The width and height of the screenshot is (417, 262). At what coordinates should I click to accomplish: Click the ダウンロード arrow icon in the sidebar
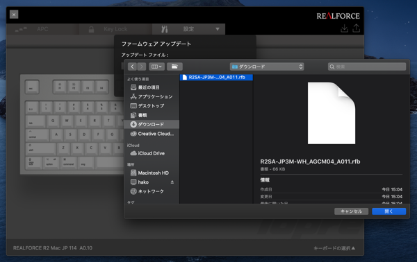point(133,124)
